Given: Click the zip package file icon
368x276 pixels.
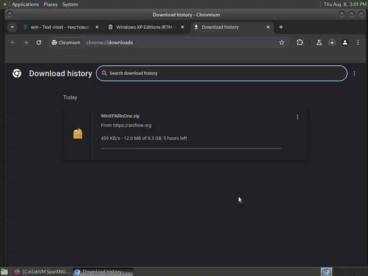Looking at the screenshot, I should pyautogui.click(x=78, y=134).
